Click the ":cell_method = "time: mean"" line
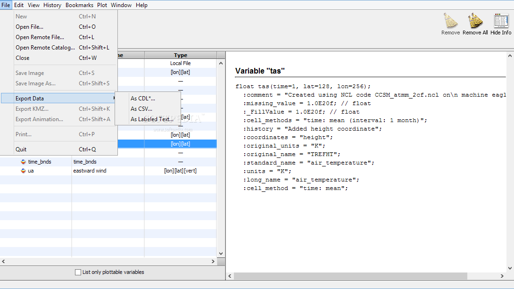Image resolution: width=514 pixels, height=289 pixels. pos(295,189)
